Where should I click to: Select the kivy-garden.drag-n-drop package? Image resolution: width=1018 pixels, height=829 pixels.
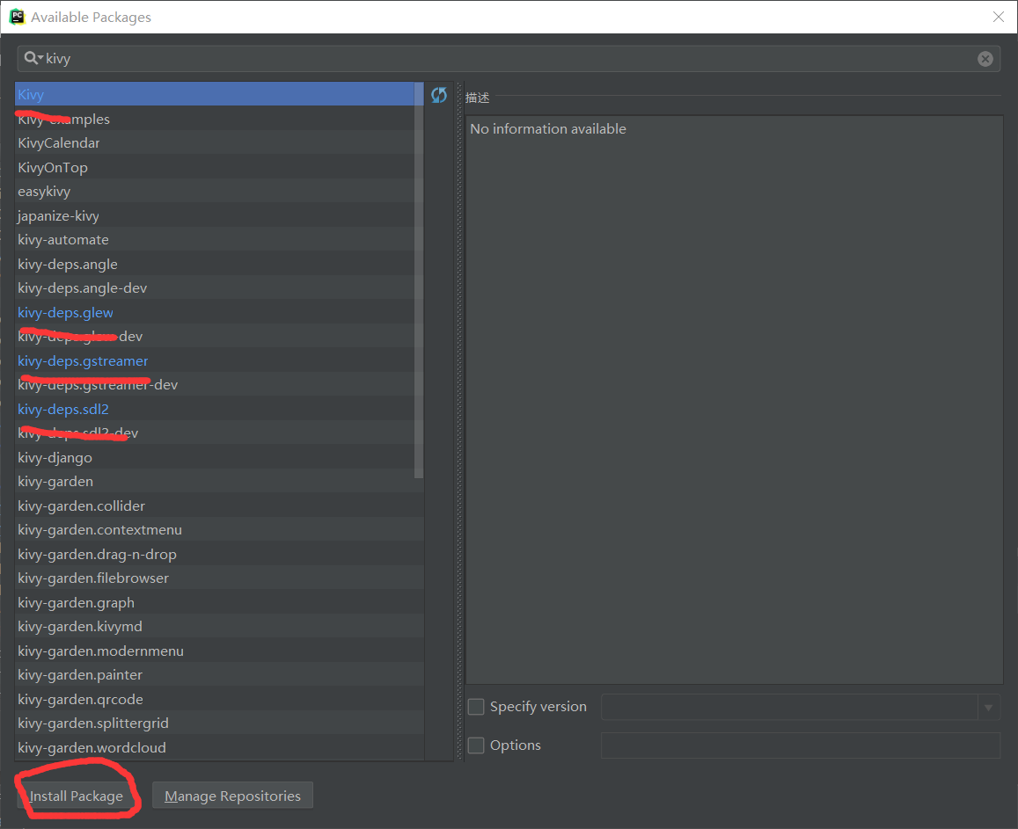coord(219,554)
